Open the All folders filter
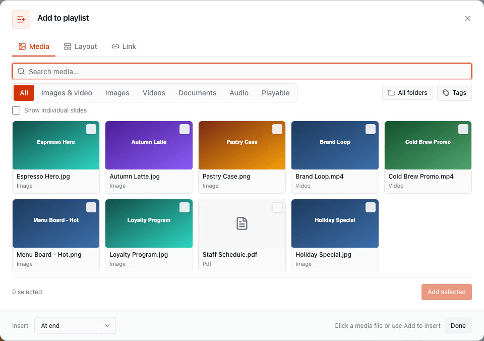The width and height of the screenshot is (484, 341). [x=407, y=93]
